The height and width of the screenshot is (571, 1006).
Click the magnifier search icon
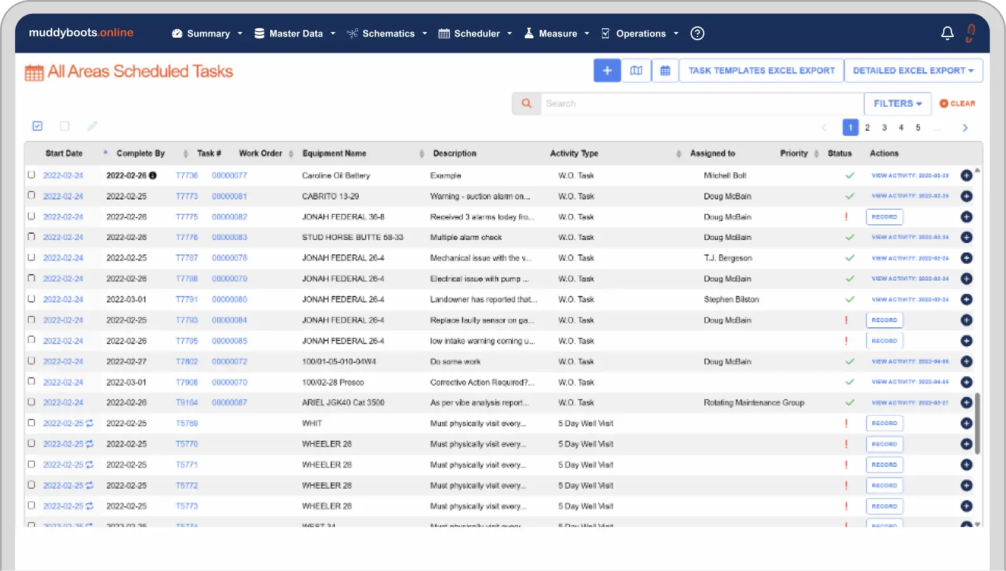[527, 104]
